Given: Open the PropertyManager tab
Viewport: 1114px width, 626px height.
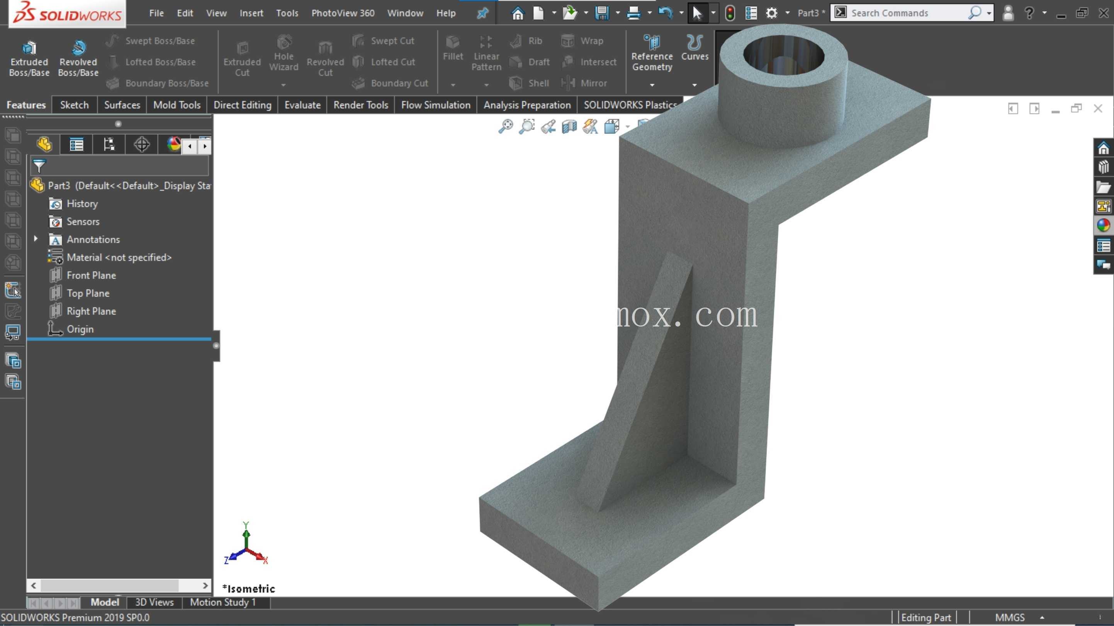Looking at the screenshot, I should pyautogui.click(x=76, y=144).
